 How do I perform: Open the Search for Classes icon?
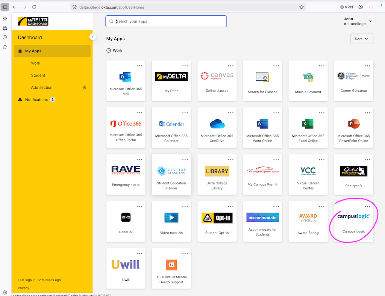coord(262,77)
